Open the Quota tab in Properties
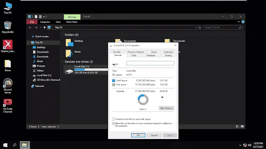The height and width of the screenshot is (149, 266). pyautogui.click(x=154, y=52)
